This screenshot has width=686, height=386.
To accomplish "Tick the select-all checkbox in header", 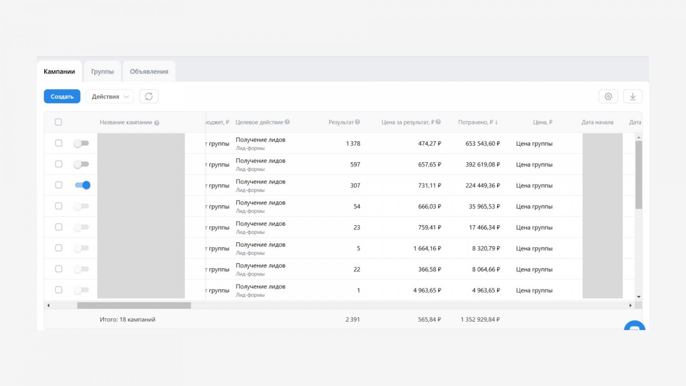I will pos(58,122).
